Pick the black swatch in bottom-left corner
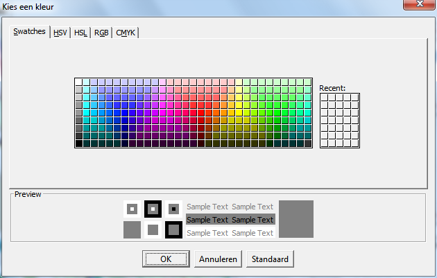The width and height of the screenshot is (437, 278). click(78, 144)
